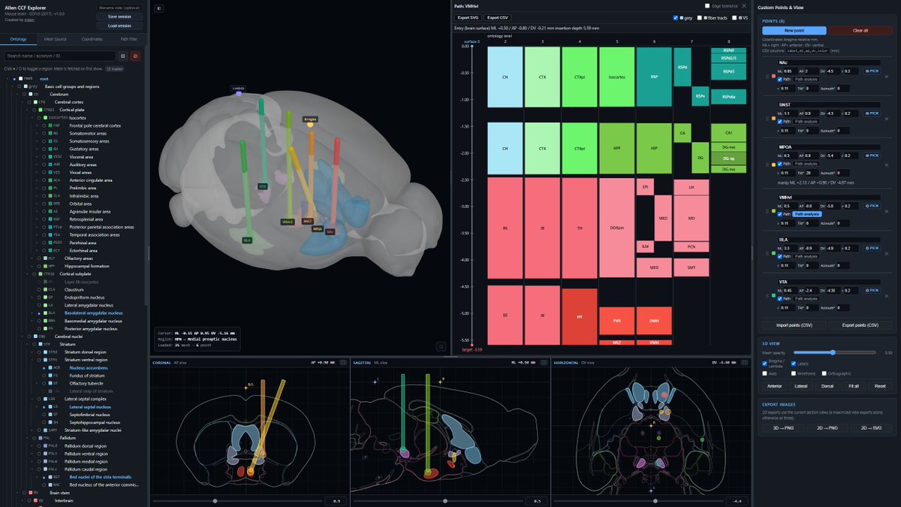Delete the BNST point with its X icon
Image resolution: width=901 pixels, height=507 pixels.
tap(887, 119)
